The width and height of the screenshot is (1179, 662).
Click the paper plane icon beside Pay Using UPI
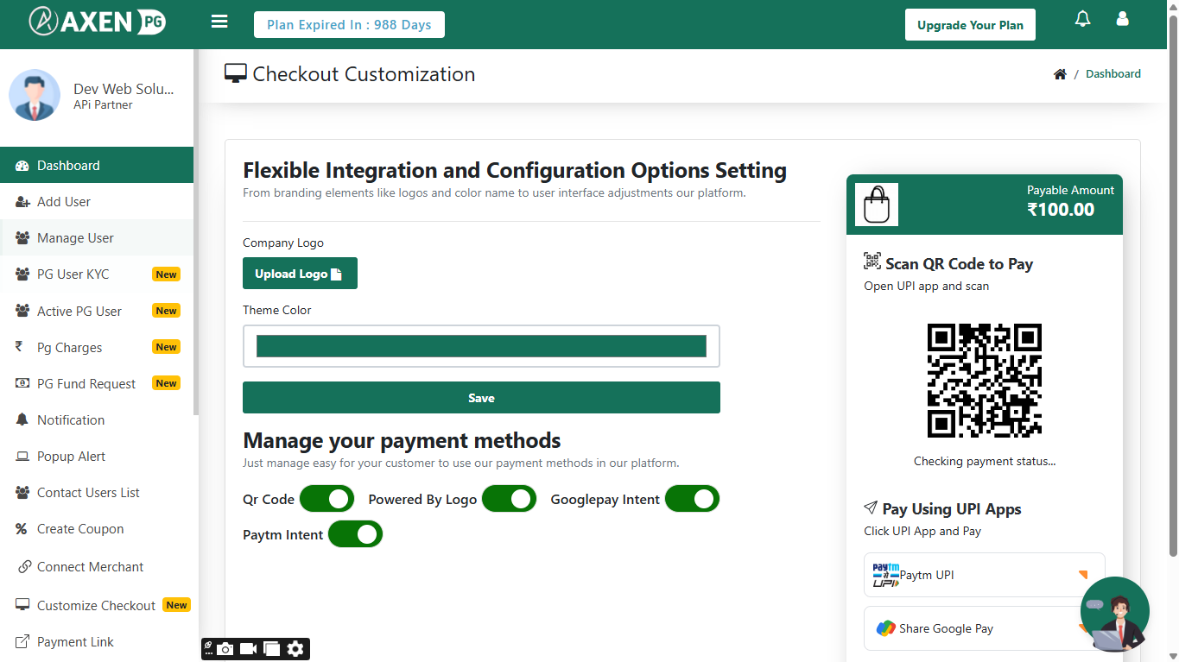(871, 508)
